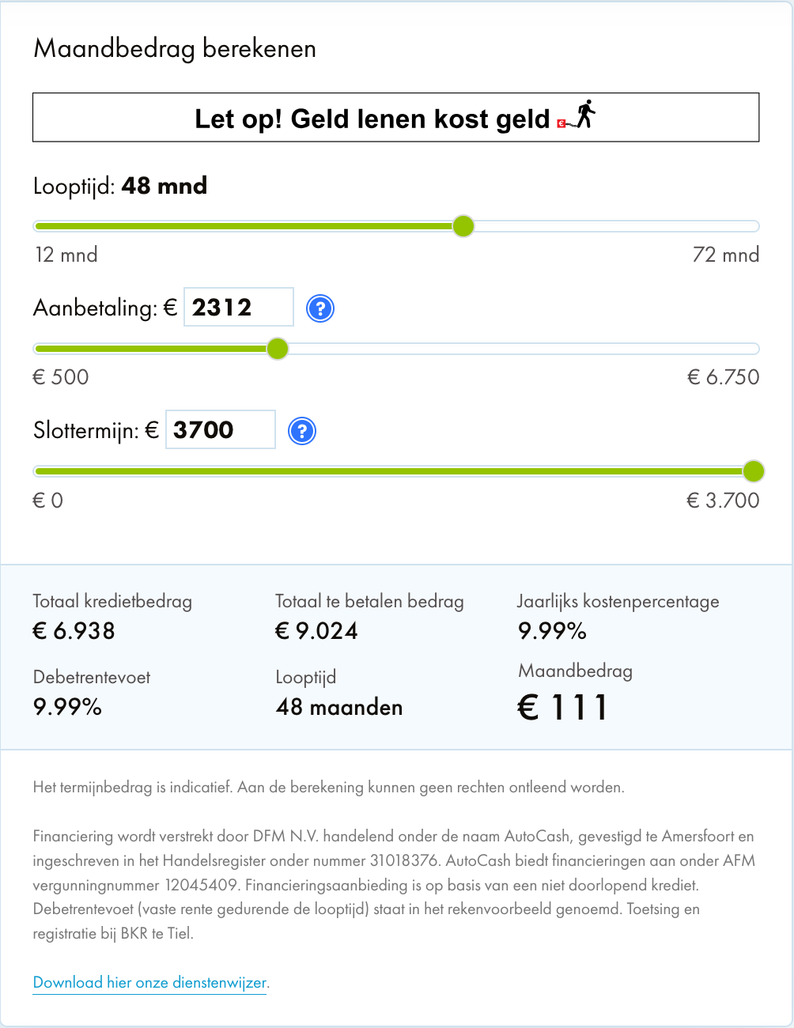
Task: Click the Looptijd 48 maanden summary value
Action: click(x=339, y=707)
